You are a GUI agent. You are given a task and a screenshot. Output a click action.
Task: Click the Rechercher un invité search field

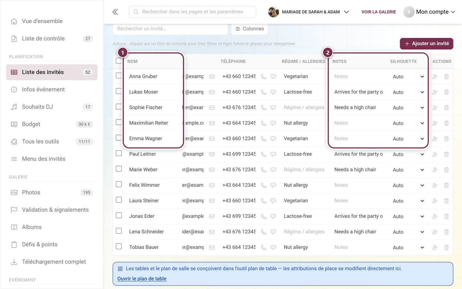click(x=170, y=29)
